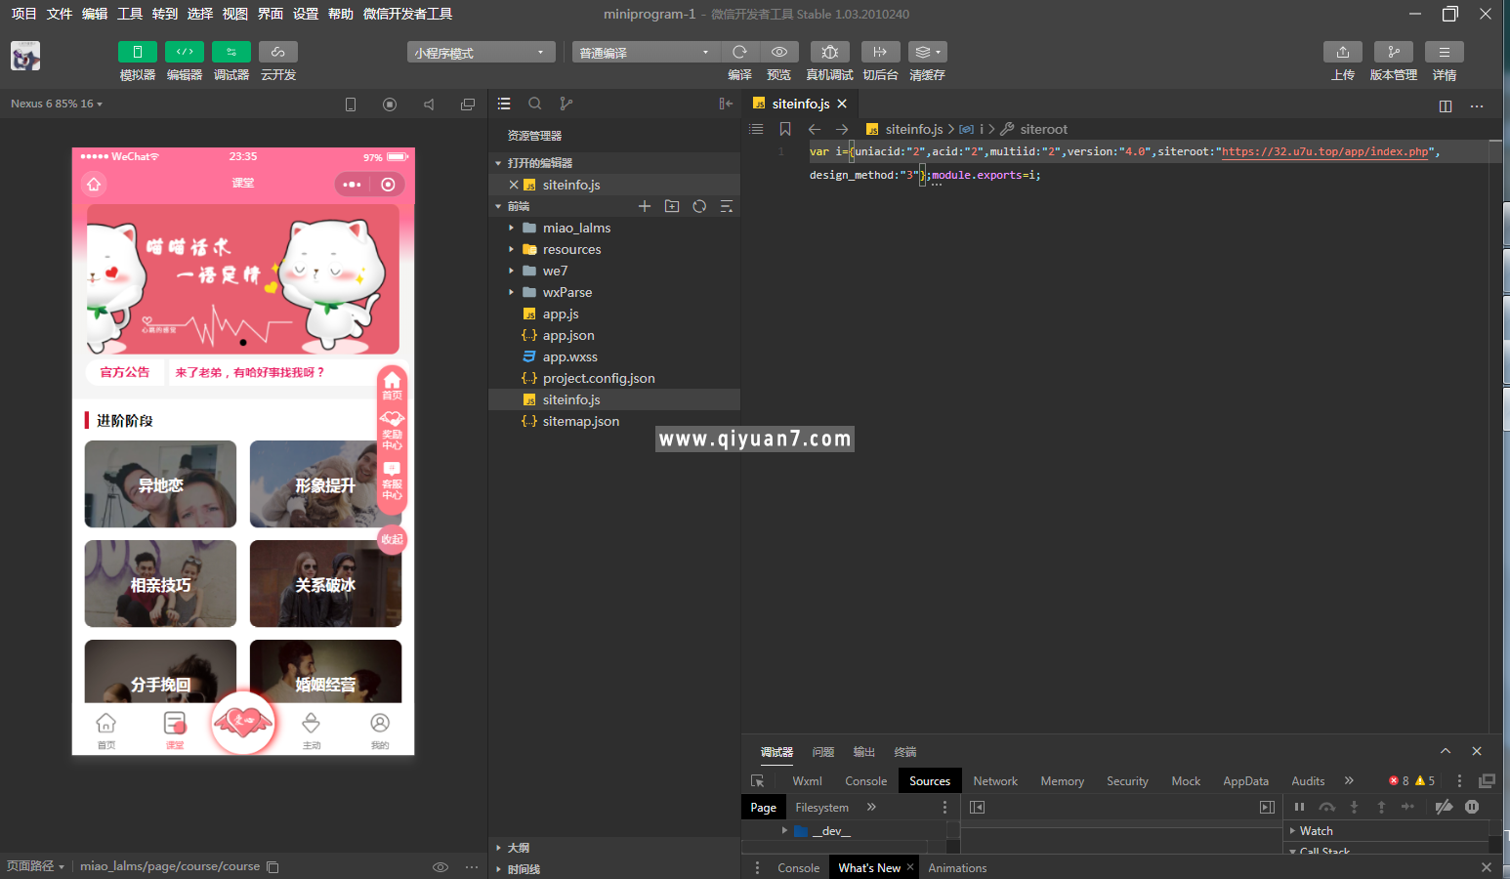
Task: Click the Upload icon button
Action: click(x=1342, y=52)
